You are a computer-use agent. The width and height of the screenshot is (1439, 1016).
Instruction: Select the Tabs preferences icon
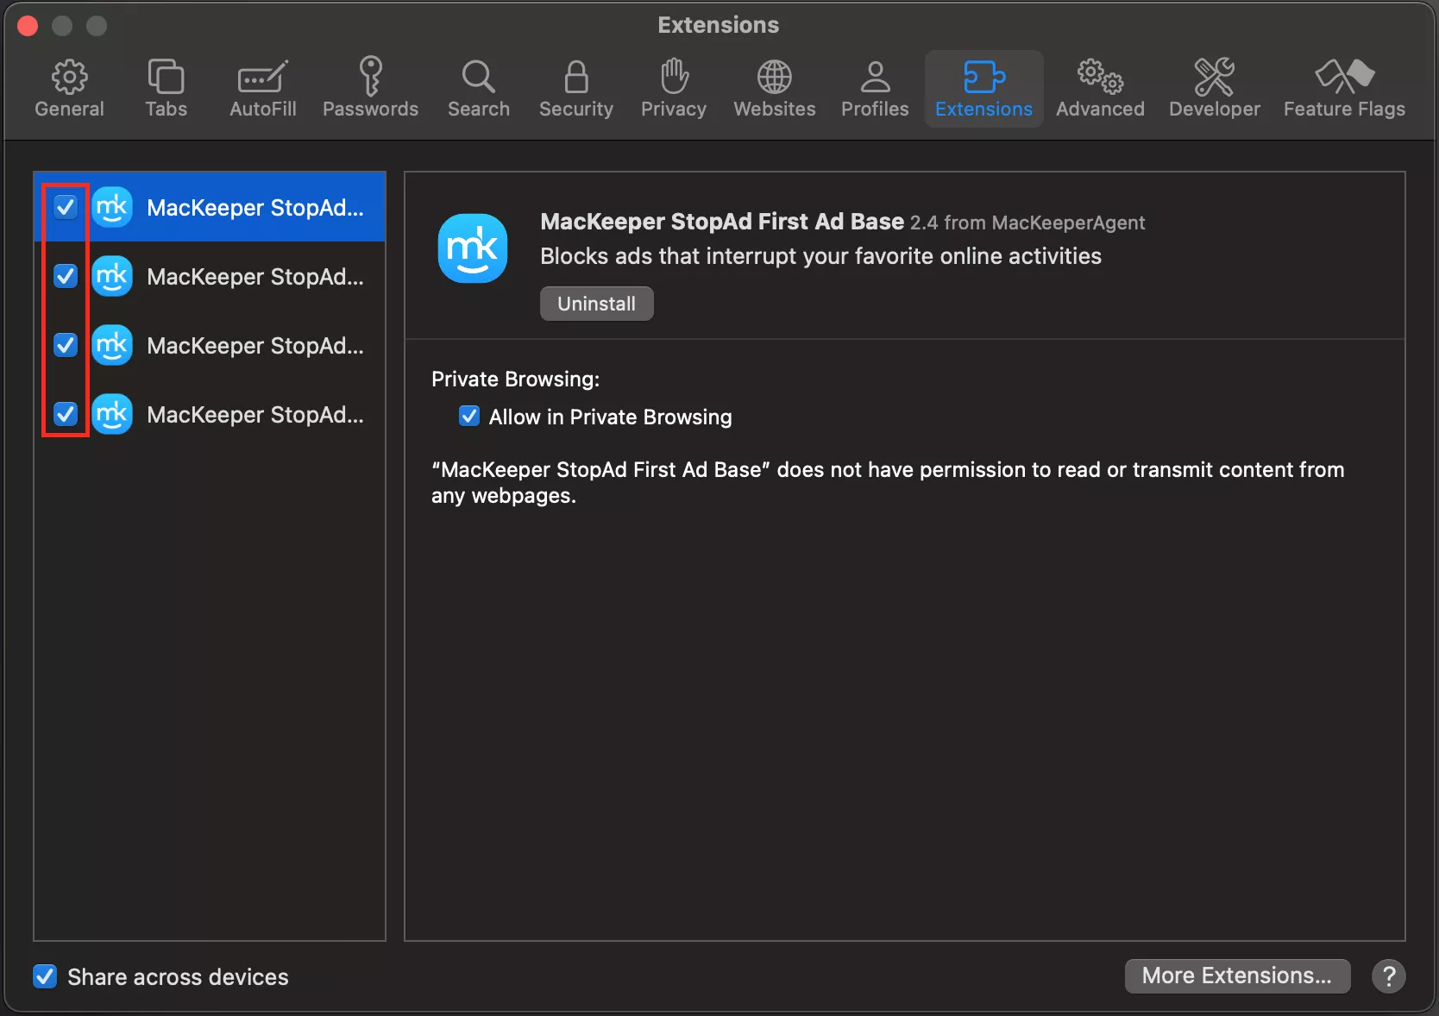pos(166,87)
